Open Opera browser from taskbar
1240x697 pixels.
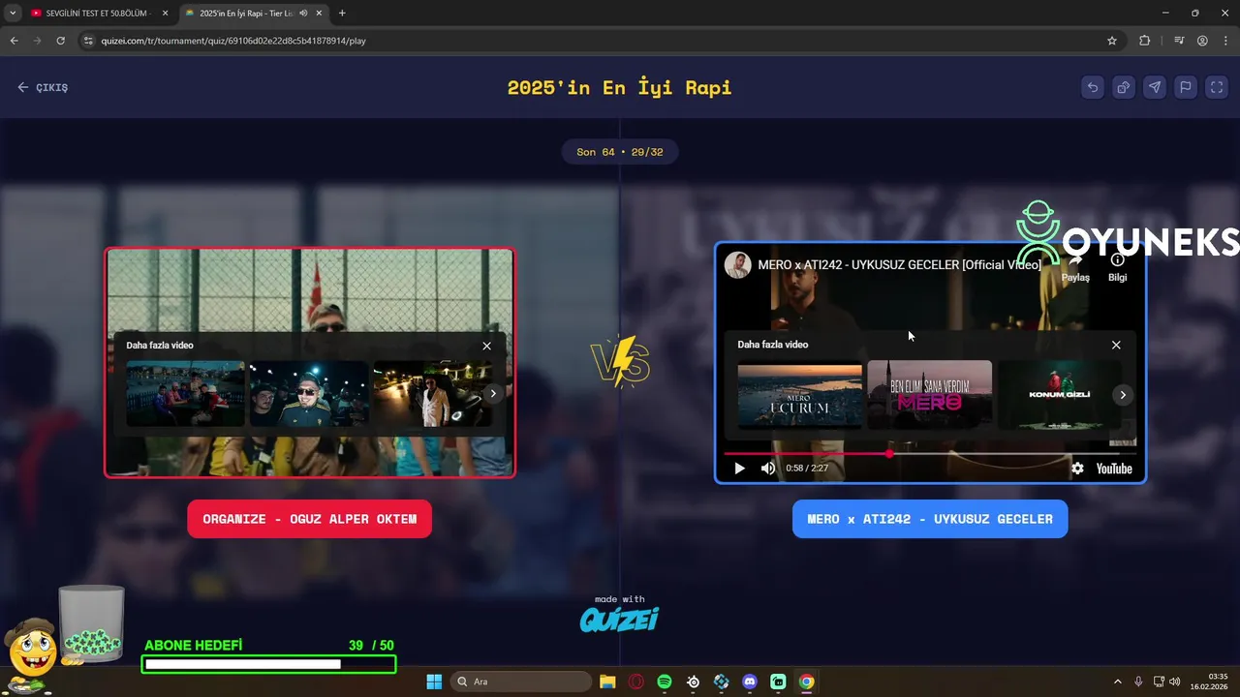[x=636, y=682]
